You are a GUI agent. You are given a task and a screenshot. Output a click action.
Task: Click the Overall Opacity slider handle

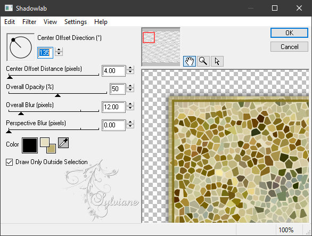[x=58, y=95]
